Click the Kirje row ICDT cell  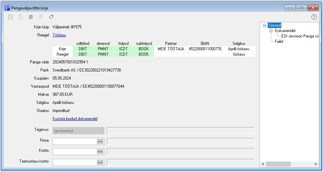tap(123, 49)
